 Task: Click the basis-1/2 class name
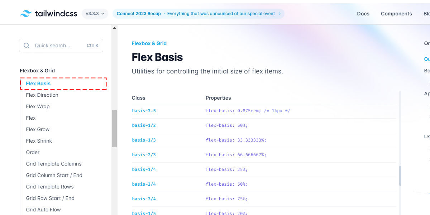pyautogui.click(x=144, y=125)
